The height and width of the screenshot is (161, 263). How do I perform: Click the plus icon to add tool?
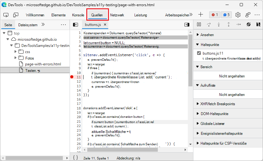click(200, 14)
